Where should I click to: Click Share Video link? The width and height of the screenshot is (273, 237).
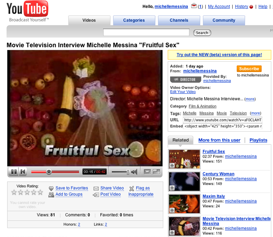(x=112, y=188)
